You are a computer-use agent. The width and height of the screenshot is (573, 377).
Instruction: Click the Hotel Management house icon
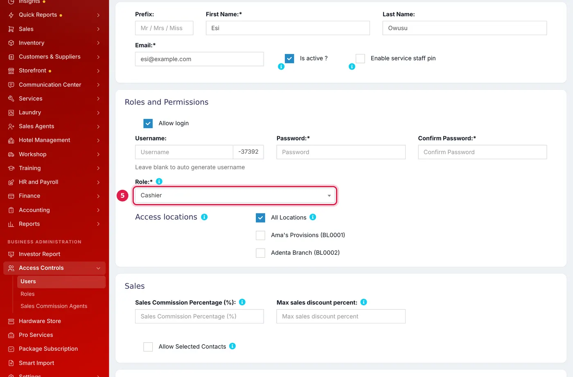pos(11,140)
